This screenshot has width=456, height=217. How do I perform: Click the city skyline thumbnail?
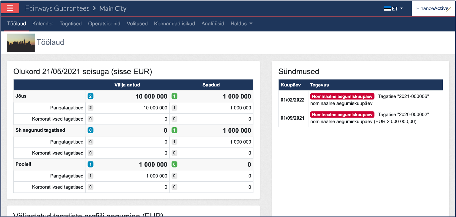[x=21, y=43]
